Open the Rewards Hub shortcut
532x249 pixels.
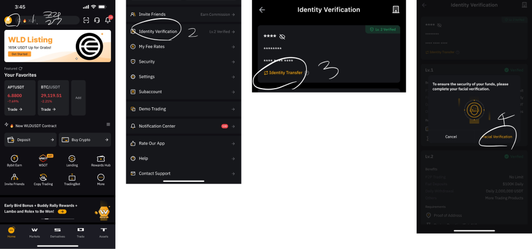pos(101,161)
